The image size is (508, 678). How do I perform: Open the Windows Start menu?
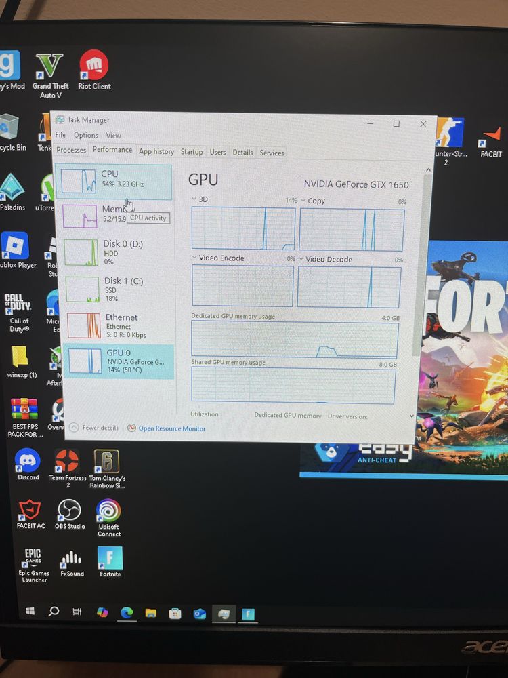[30, 611]
